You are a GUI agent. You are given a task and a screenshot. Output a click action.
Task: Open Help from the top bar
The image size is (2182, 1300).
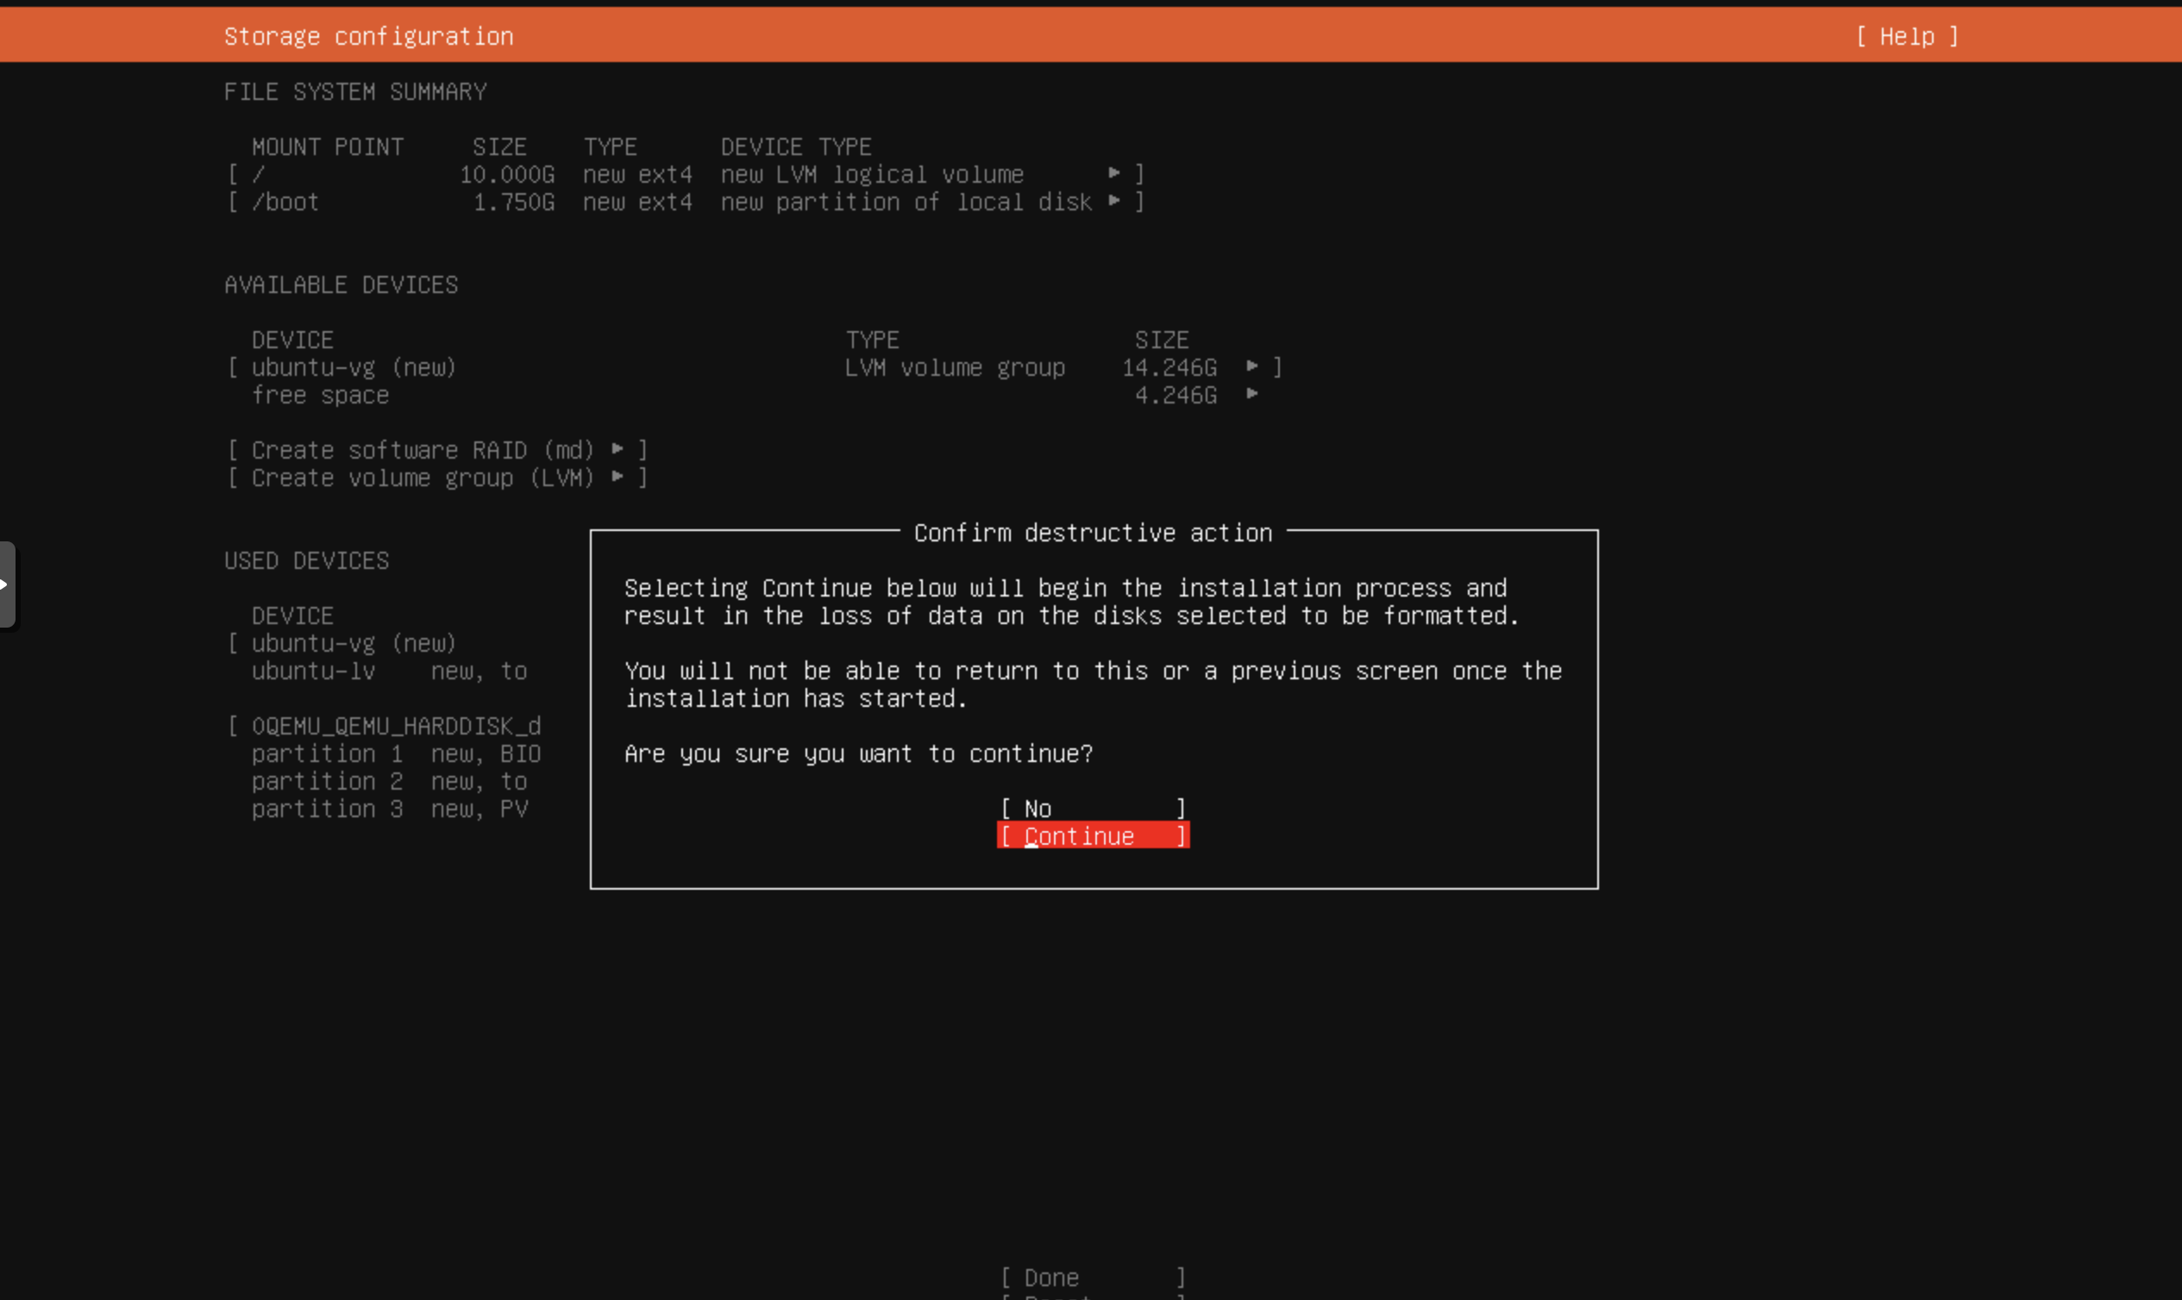coord(1903,37)
